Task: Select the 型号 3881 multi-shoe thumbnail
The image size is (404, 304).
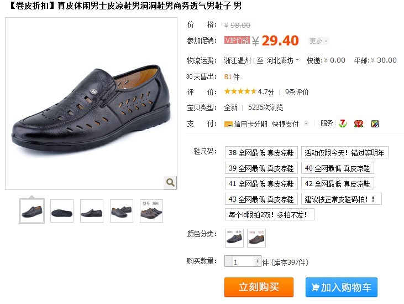Action: click(151, 211)
